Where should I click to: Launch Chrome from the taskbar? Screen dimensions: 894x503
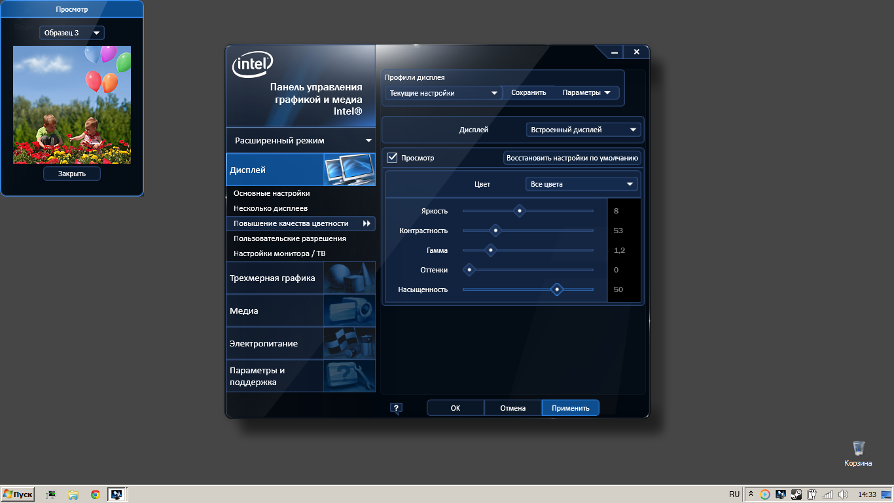click(96, 494)
